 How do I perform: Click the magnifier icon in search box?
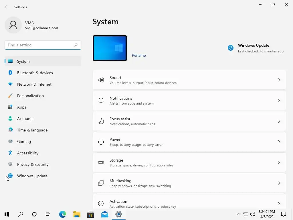(x=76, y=45)
